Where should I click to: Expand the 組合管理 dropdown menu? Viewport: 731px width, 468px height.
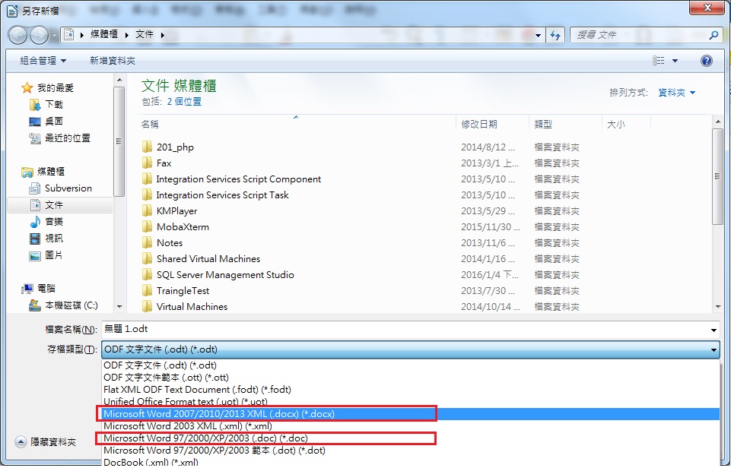coord(43,61)
